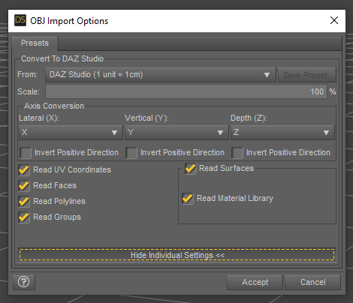
Task: Click the DAZ Studio DS logo icon
Action: coord(20,20)
